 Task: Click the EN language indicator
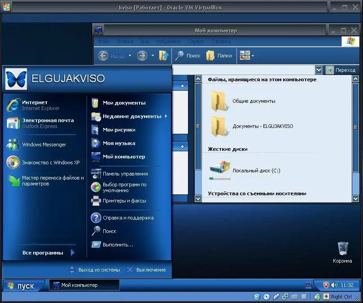point(309,285)
